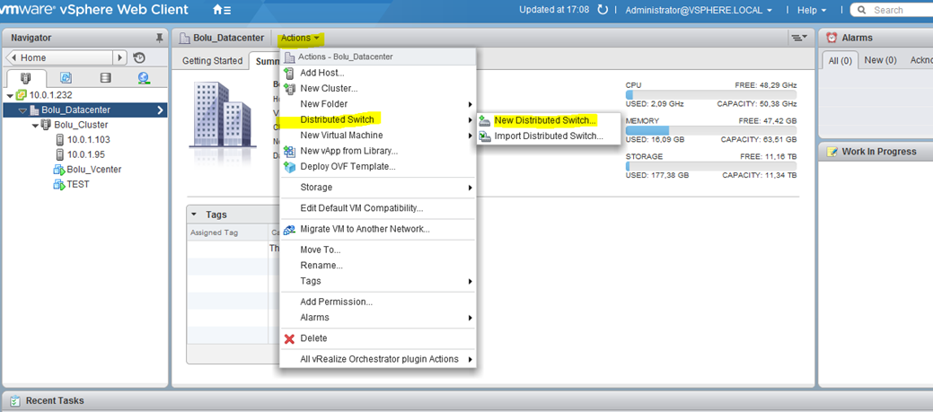Open Bolu_Datacenter details chevron
Image resolution: width=933 pixels, height=412 pixels.
(160, 110)
